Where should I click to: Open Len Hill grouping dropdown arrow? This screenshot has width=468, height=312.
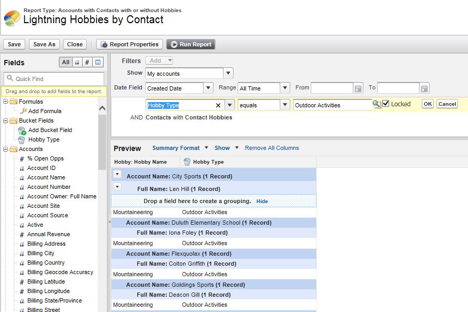(x=117, y=187)
